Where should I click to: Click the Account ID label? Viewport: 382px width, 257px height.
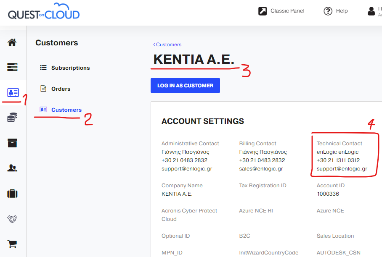pyautogui.click(x=331, y=186)
